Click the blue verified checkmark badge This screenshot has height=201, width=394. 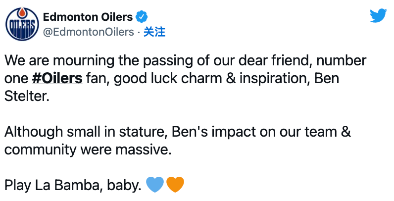[x=141, y=17]
